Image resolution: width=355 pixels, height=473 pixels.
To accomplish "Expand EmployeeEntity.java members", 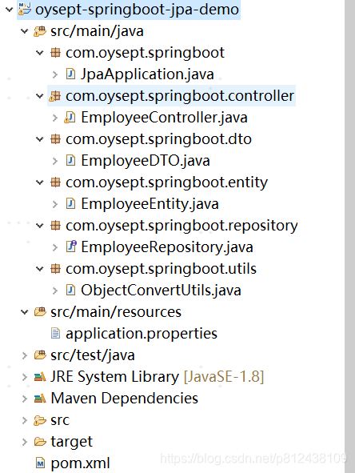I will tap(55, 204).
